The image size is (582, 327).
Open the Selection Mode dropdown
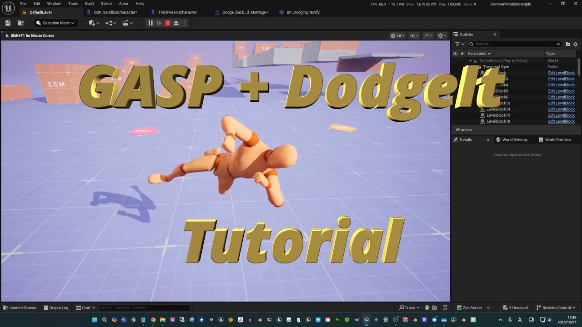[55, 23]
